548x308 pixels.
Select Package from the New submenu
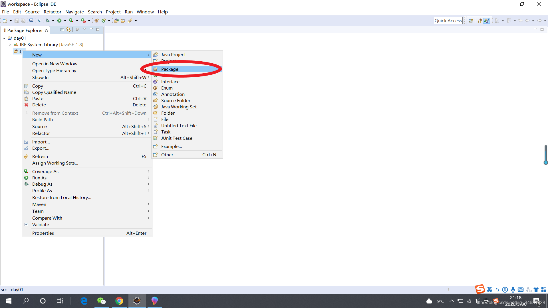click(x=187, y=69)
